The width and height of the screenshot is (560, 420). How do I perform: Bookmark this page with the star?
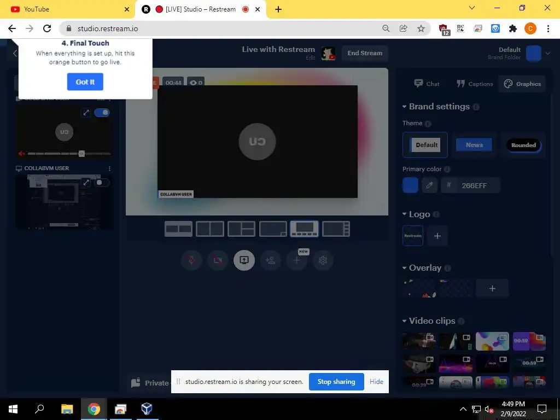pos(421,28)
